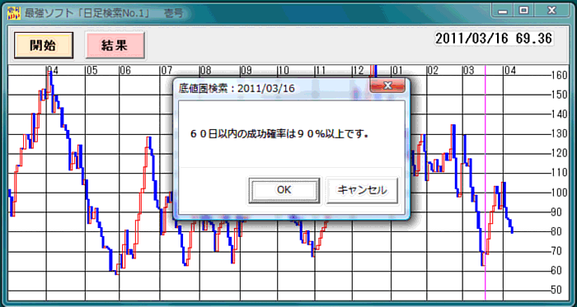577x307 pixels.
Task: Open the 結果 results button
Action: (x=115, y=45)
